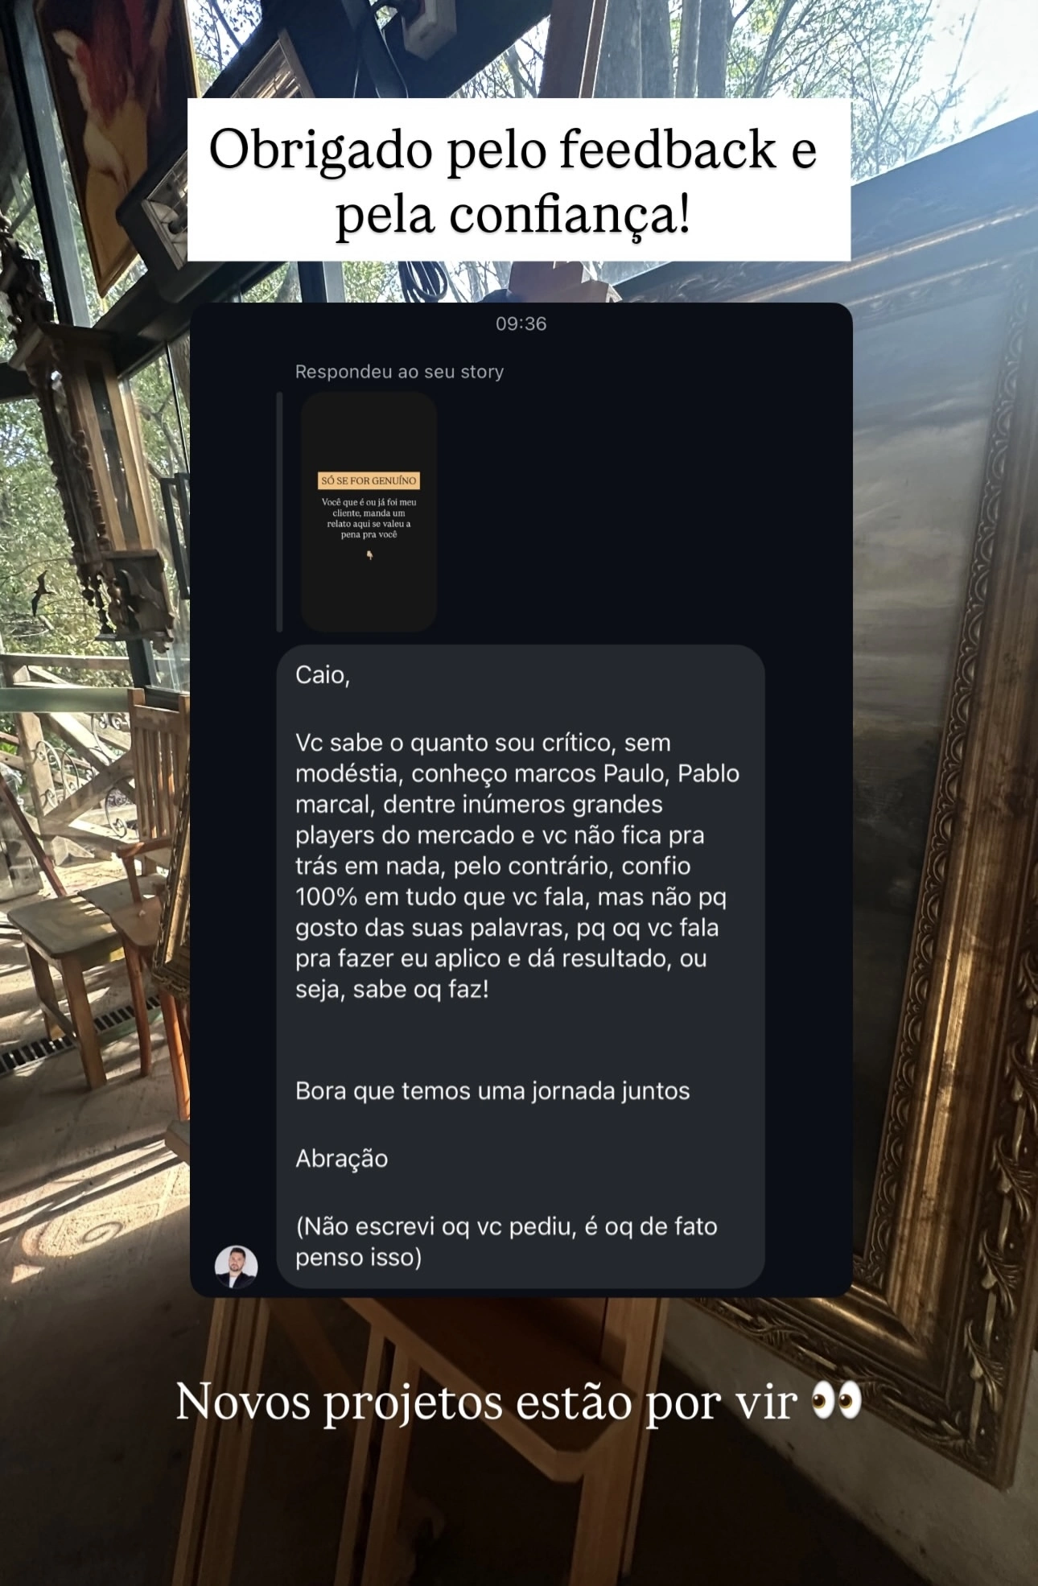This screenshot has height=1586, width=1038.
Task: Tap the pointing-down emoji in the story preview
Action: [x=369, y=554]
